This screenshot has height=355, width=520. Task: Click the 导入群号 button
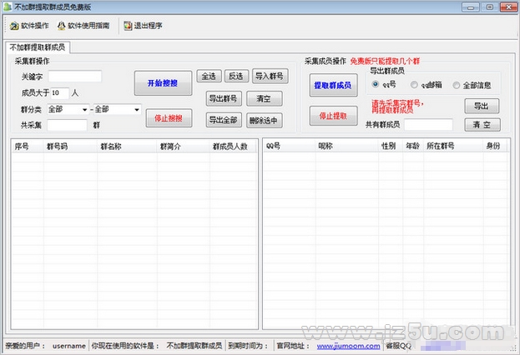coord(270,77)
